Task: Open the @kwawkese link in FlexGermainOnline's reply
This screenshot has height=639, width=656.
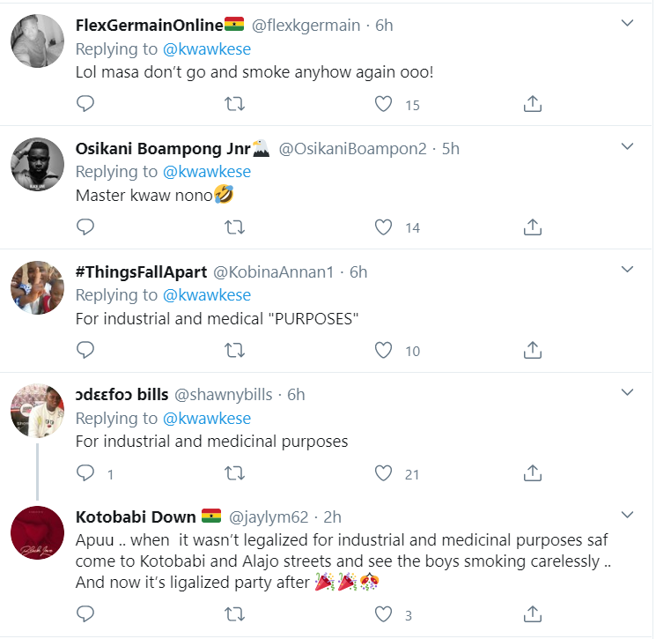Action: pyautogui.click(x=207, y=49)
